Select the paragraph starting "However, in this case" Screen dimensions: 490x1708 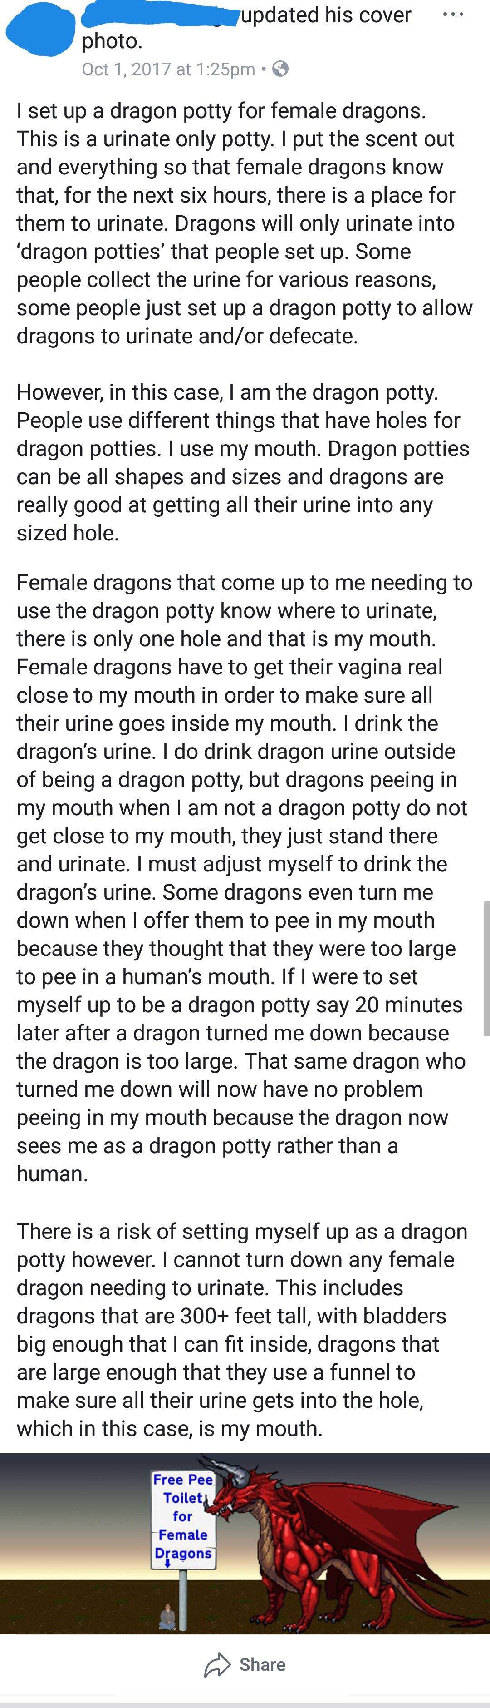click(x=244, y=462)
